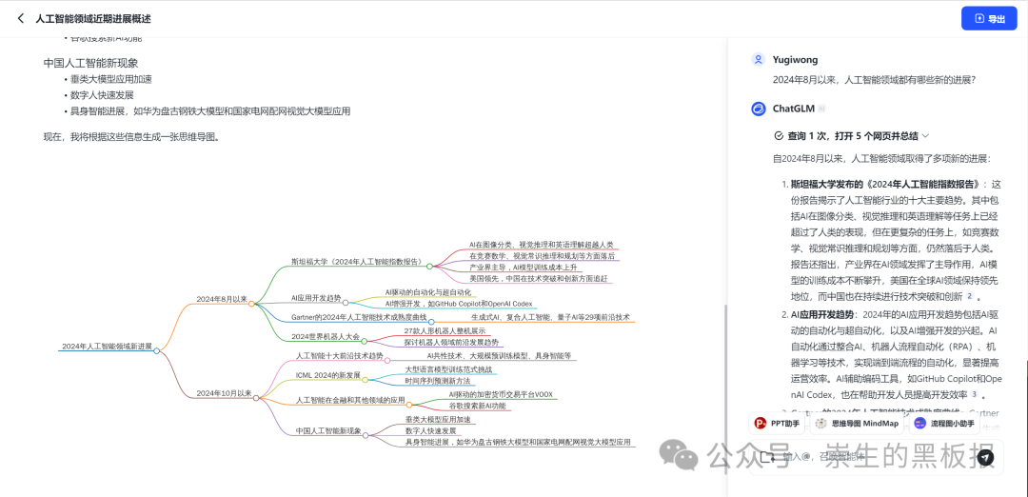This screenshot has height=497, width=1028.
Task: Click the back arrow icon
Action: [21, 19]
